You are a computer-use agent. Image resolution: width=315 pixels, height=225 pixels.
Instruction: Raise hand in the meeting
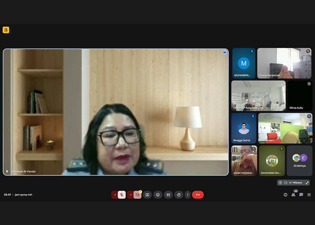[179, 195]
